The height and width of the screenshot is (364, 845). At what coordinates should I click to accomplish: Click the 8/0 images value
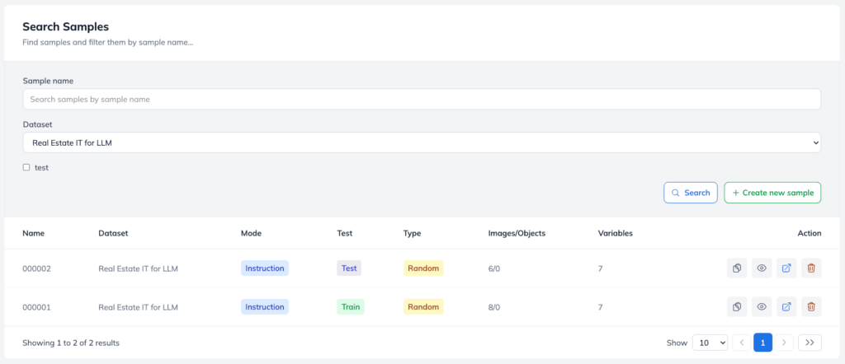494,307
